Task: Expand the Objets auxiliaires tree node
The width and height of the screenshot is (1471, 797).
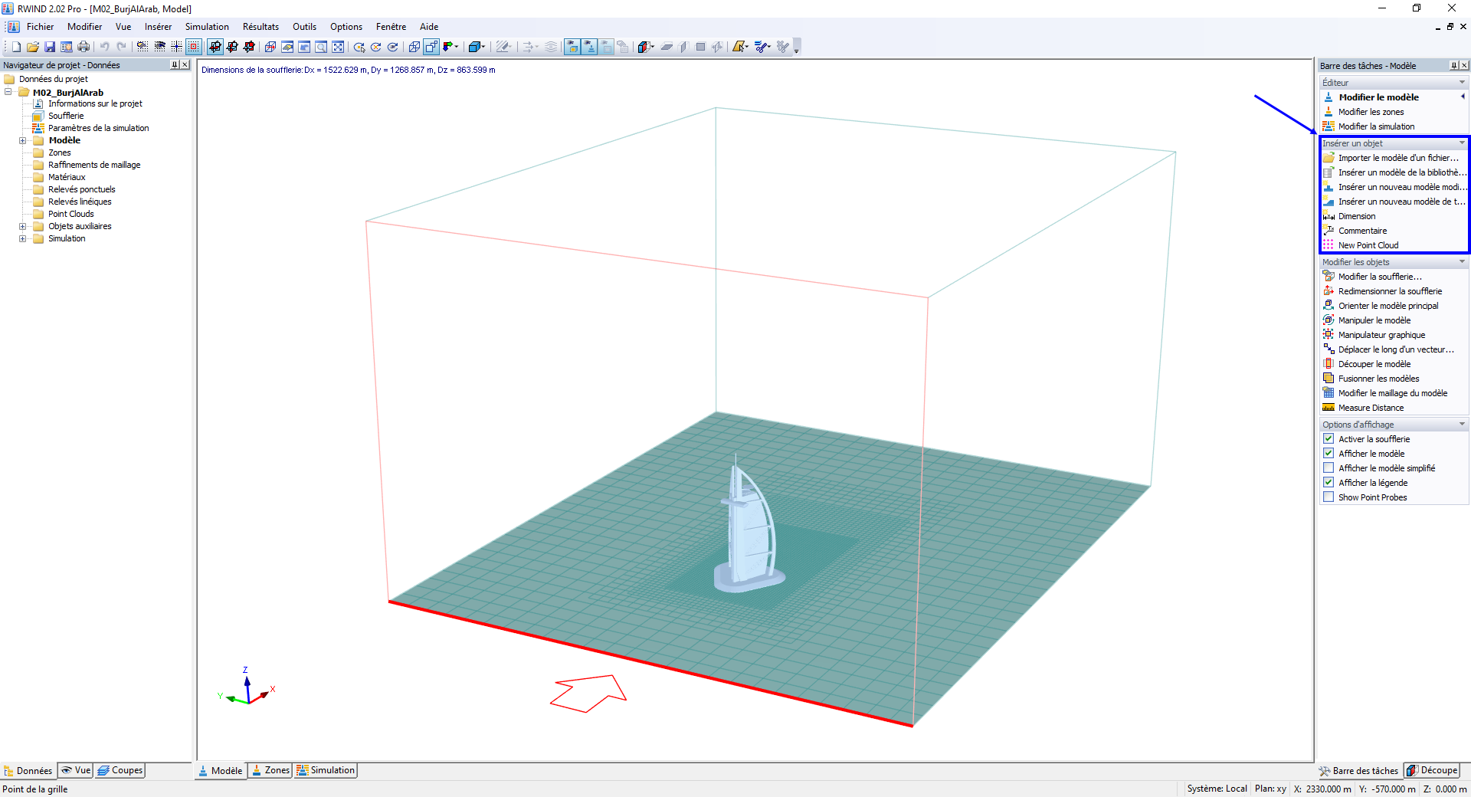Action: tap(23, 226)
